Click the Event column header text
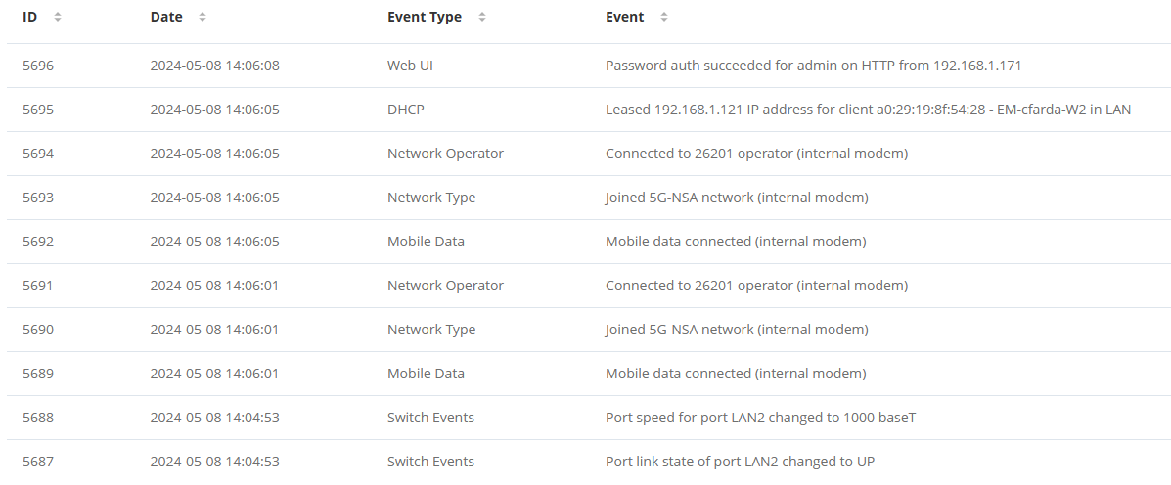1171x485 pixels. pos(624,17)
